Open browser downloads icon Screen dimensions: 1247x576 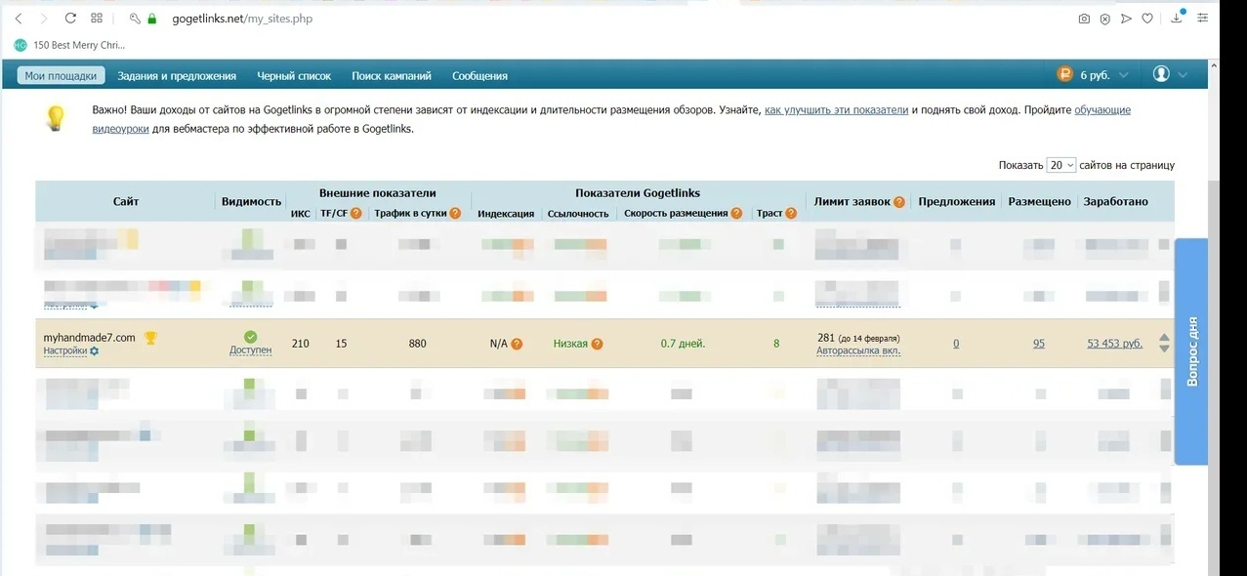click(1177, 19)
